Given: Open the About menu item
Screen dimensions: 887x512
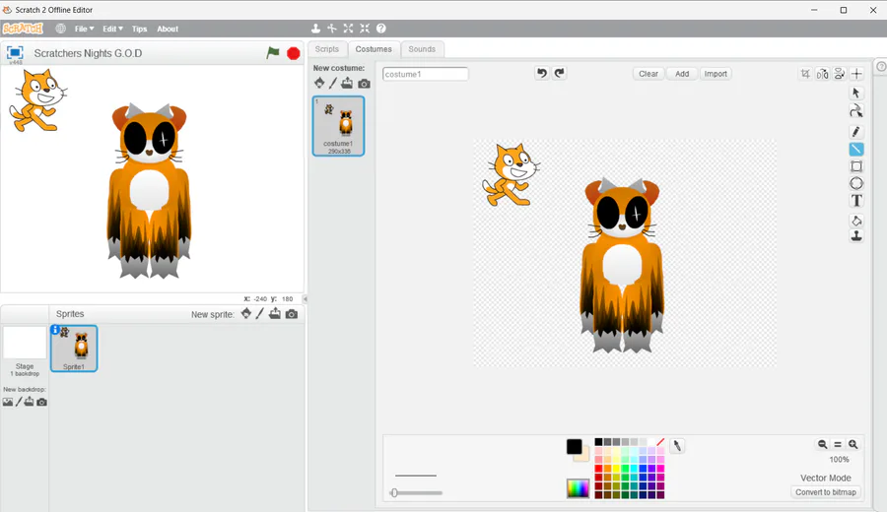Looking at the screenshot, I should tap(168, 29).
